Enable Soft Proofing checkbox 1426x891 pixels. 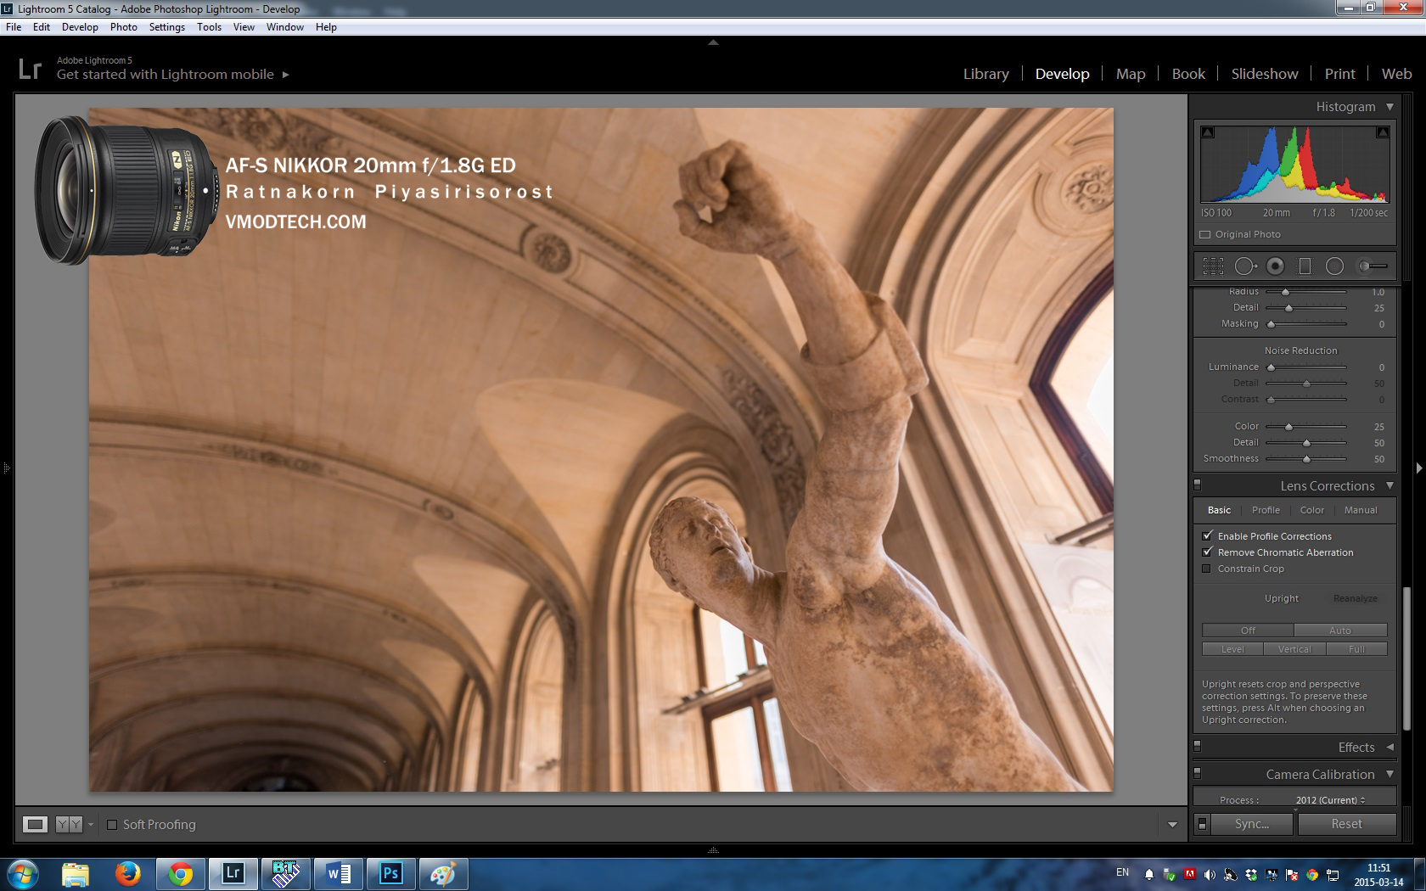click(112, 824)
